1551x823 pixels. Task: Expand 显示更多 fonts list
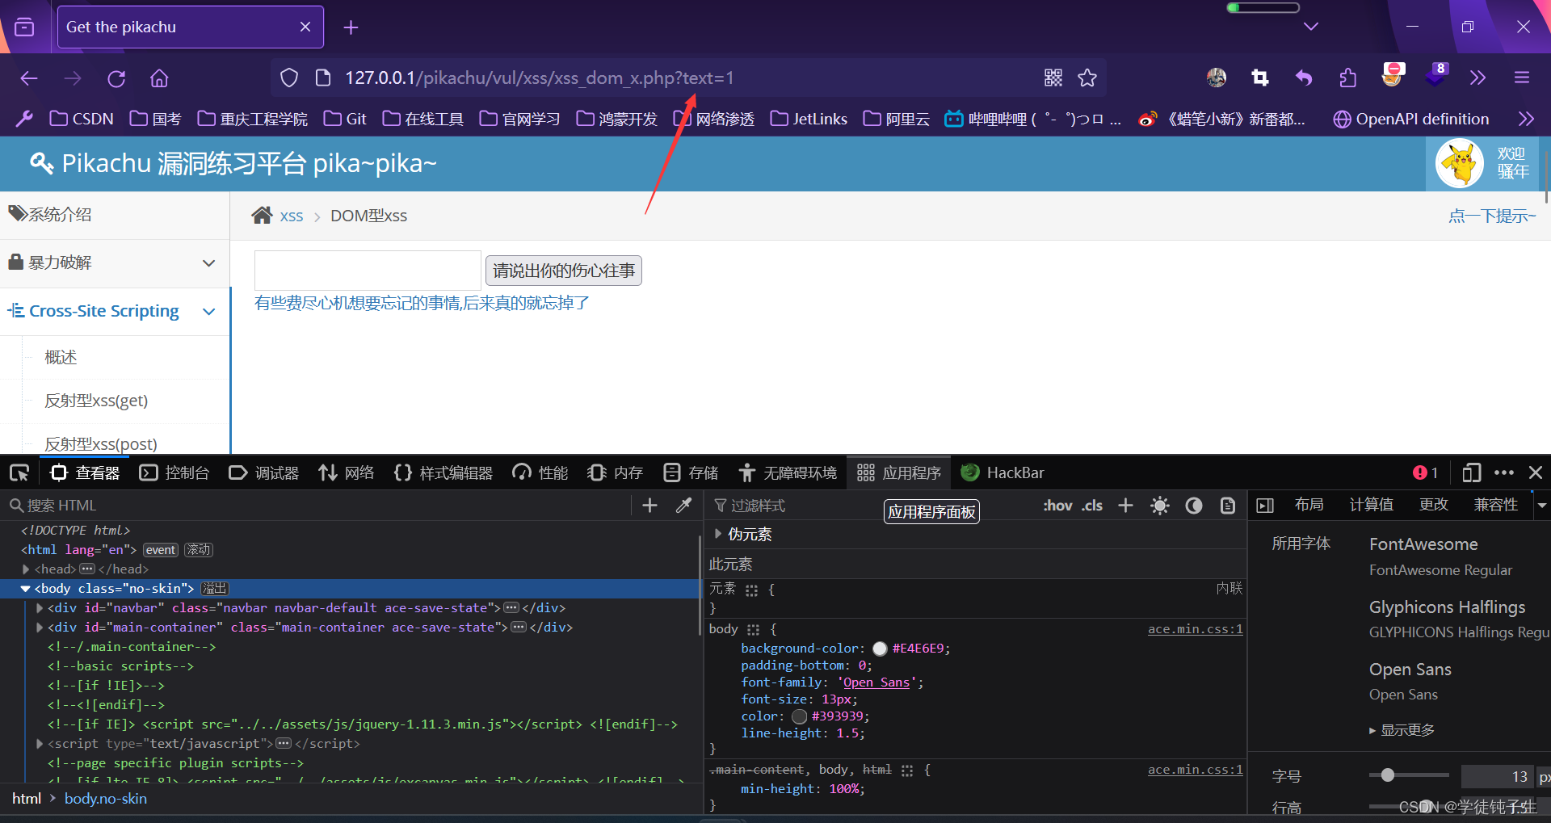click(1402, 730)
